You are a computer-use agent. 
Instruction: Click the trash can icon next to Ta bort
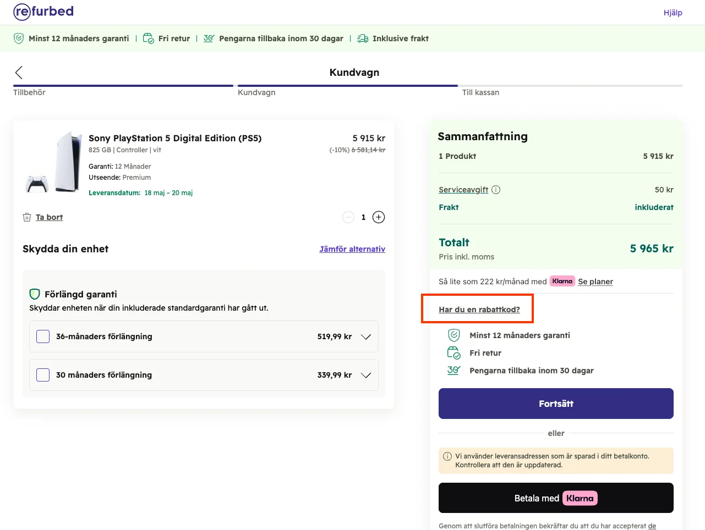coord(27,217)
